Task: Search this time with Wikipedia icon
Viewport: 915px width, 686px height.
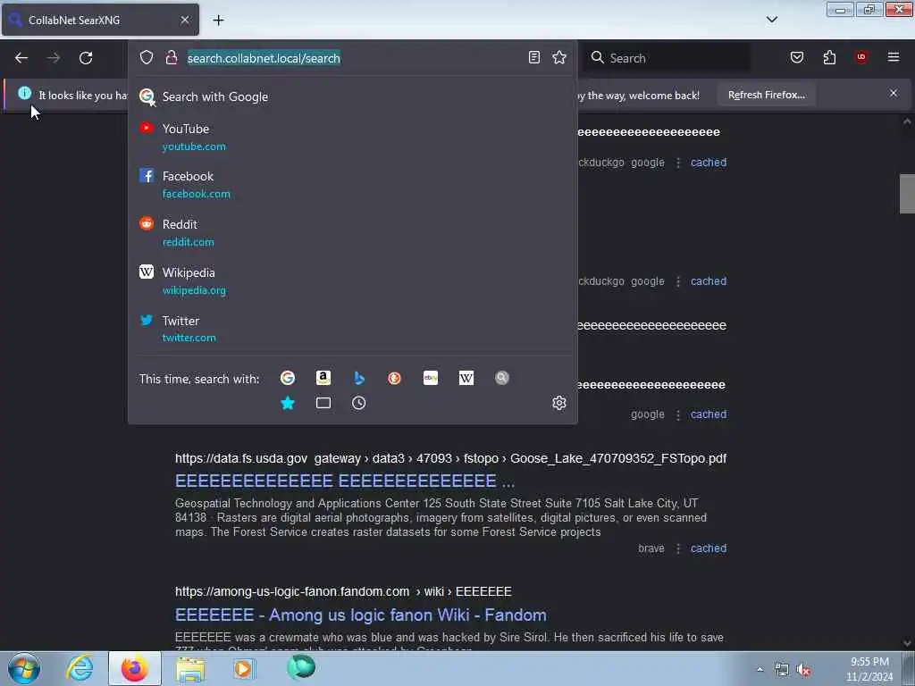Action: [466, 378]
